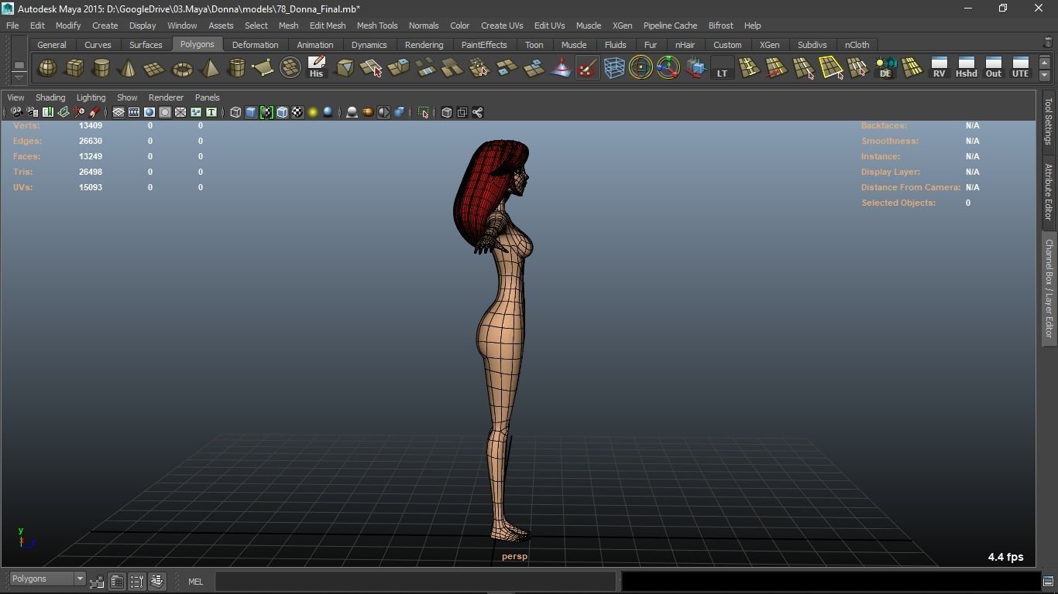This screenshot has height=594, width=1058.
Task: Click the His delete history shelf icon
Action: 316,68
